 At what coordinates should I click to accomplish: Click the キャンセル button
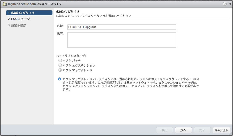coord(221,130)
